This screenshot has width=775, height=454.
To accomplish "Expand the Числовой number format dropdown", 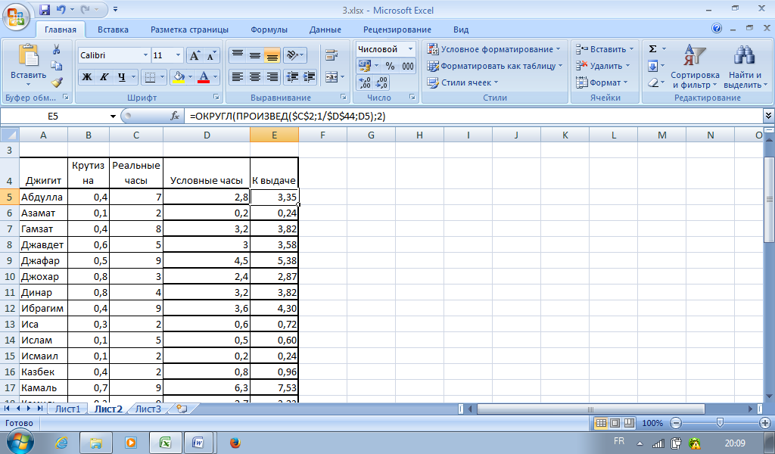I will 411,49.
